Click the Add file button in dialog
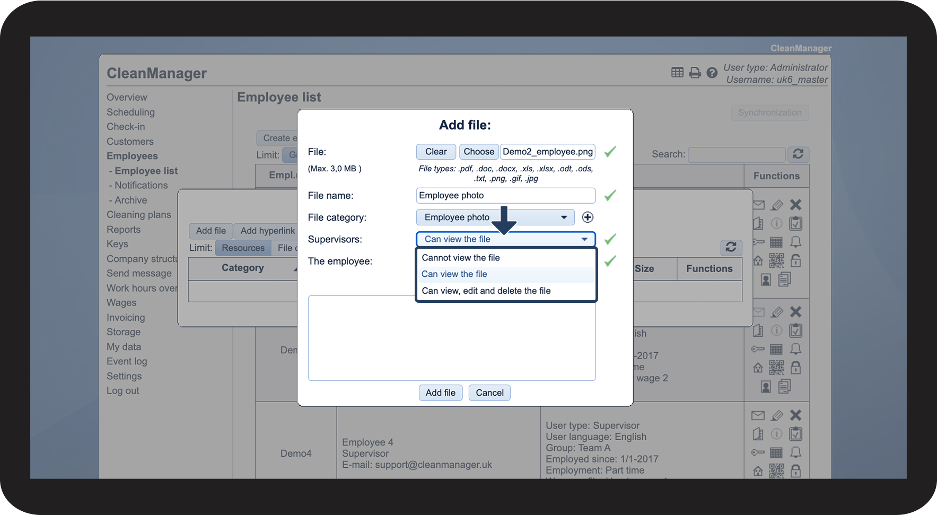937x515 pixels. [441, 393]
